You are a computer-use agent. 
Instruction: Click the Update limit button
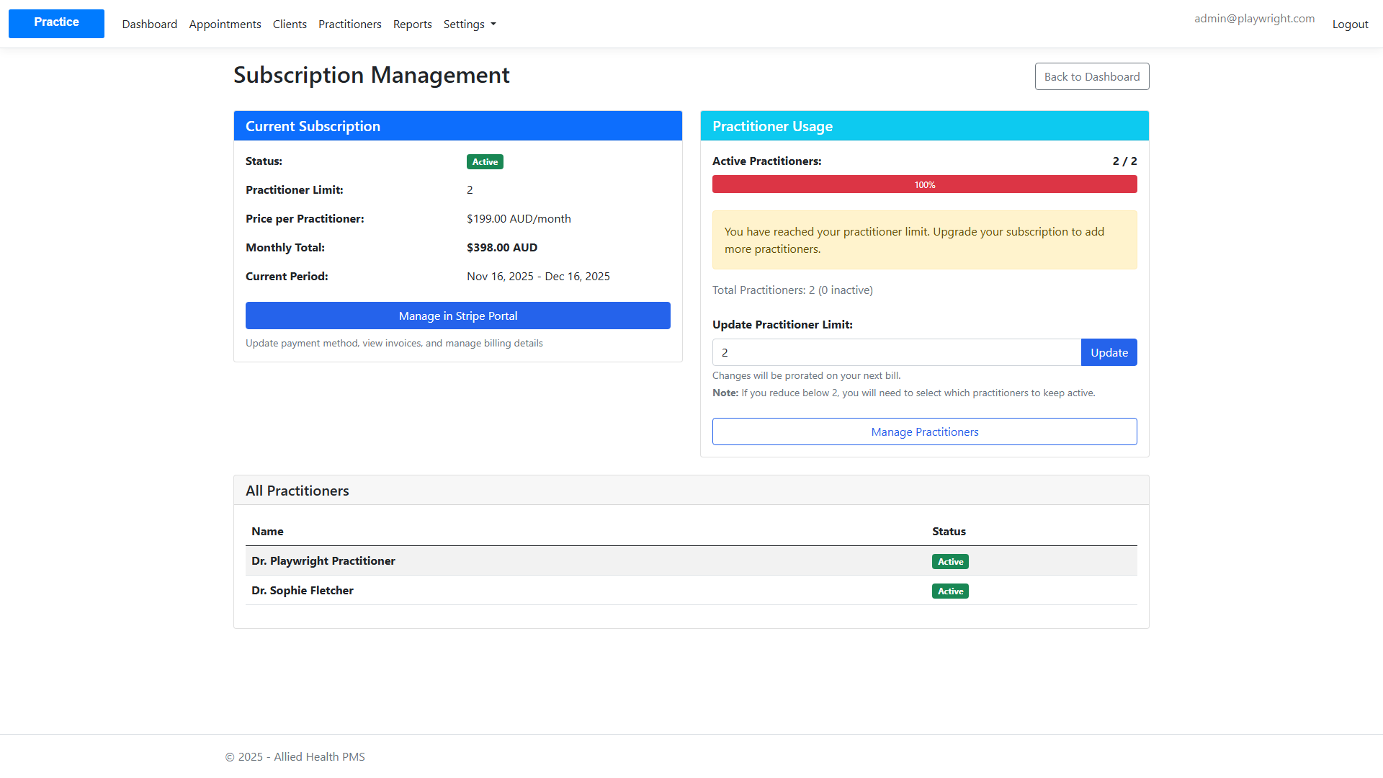[x=1109, y=352]
